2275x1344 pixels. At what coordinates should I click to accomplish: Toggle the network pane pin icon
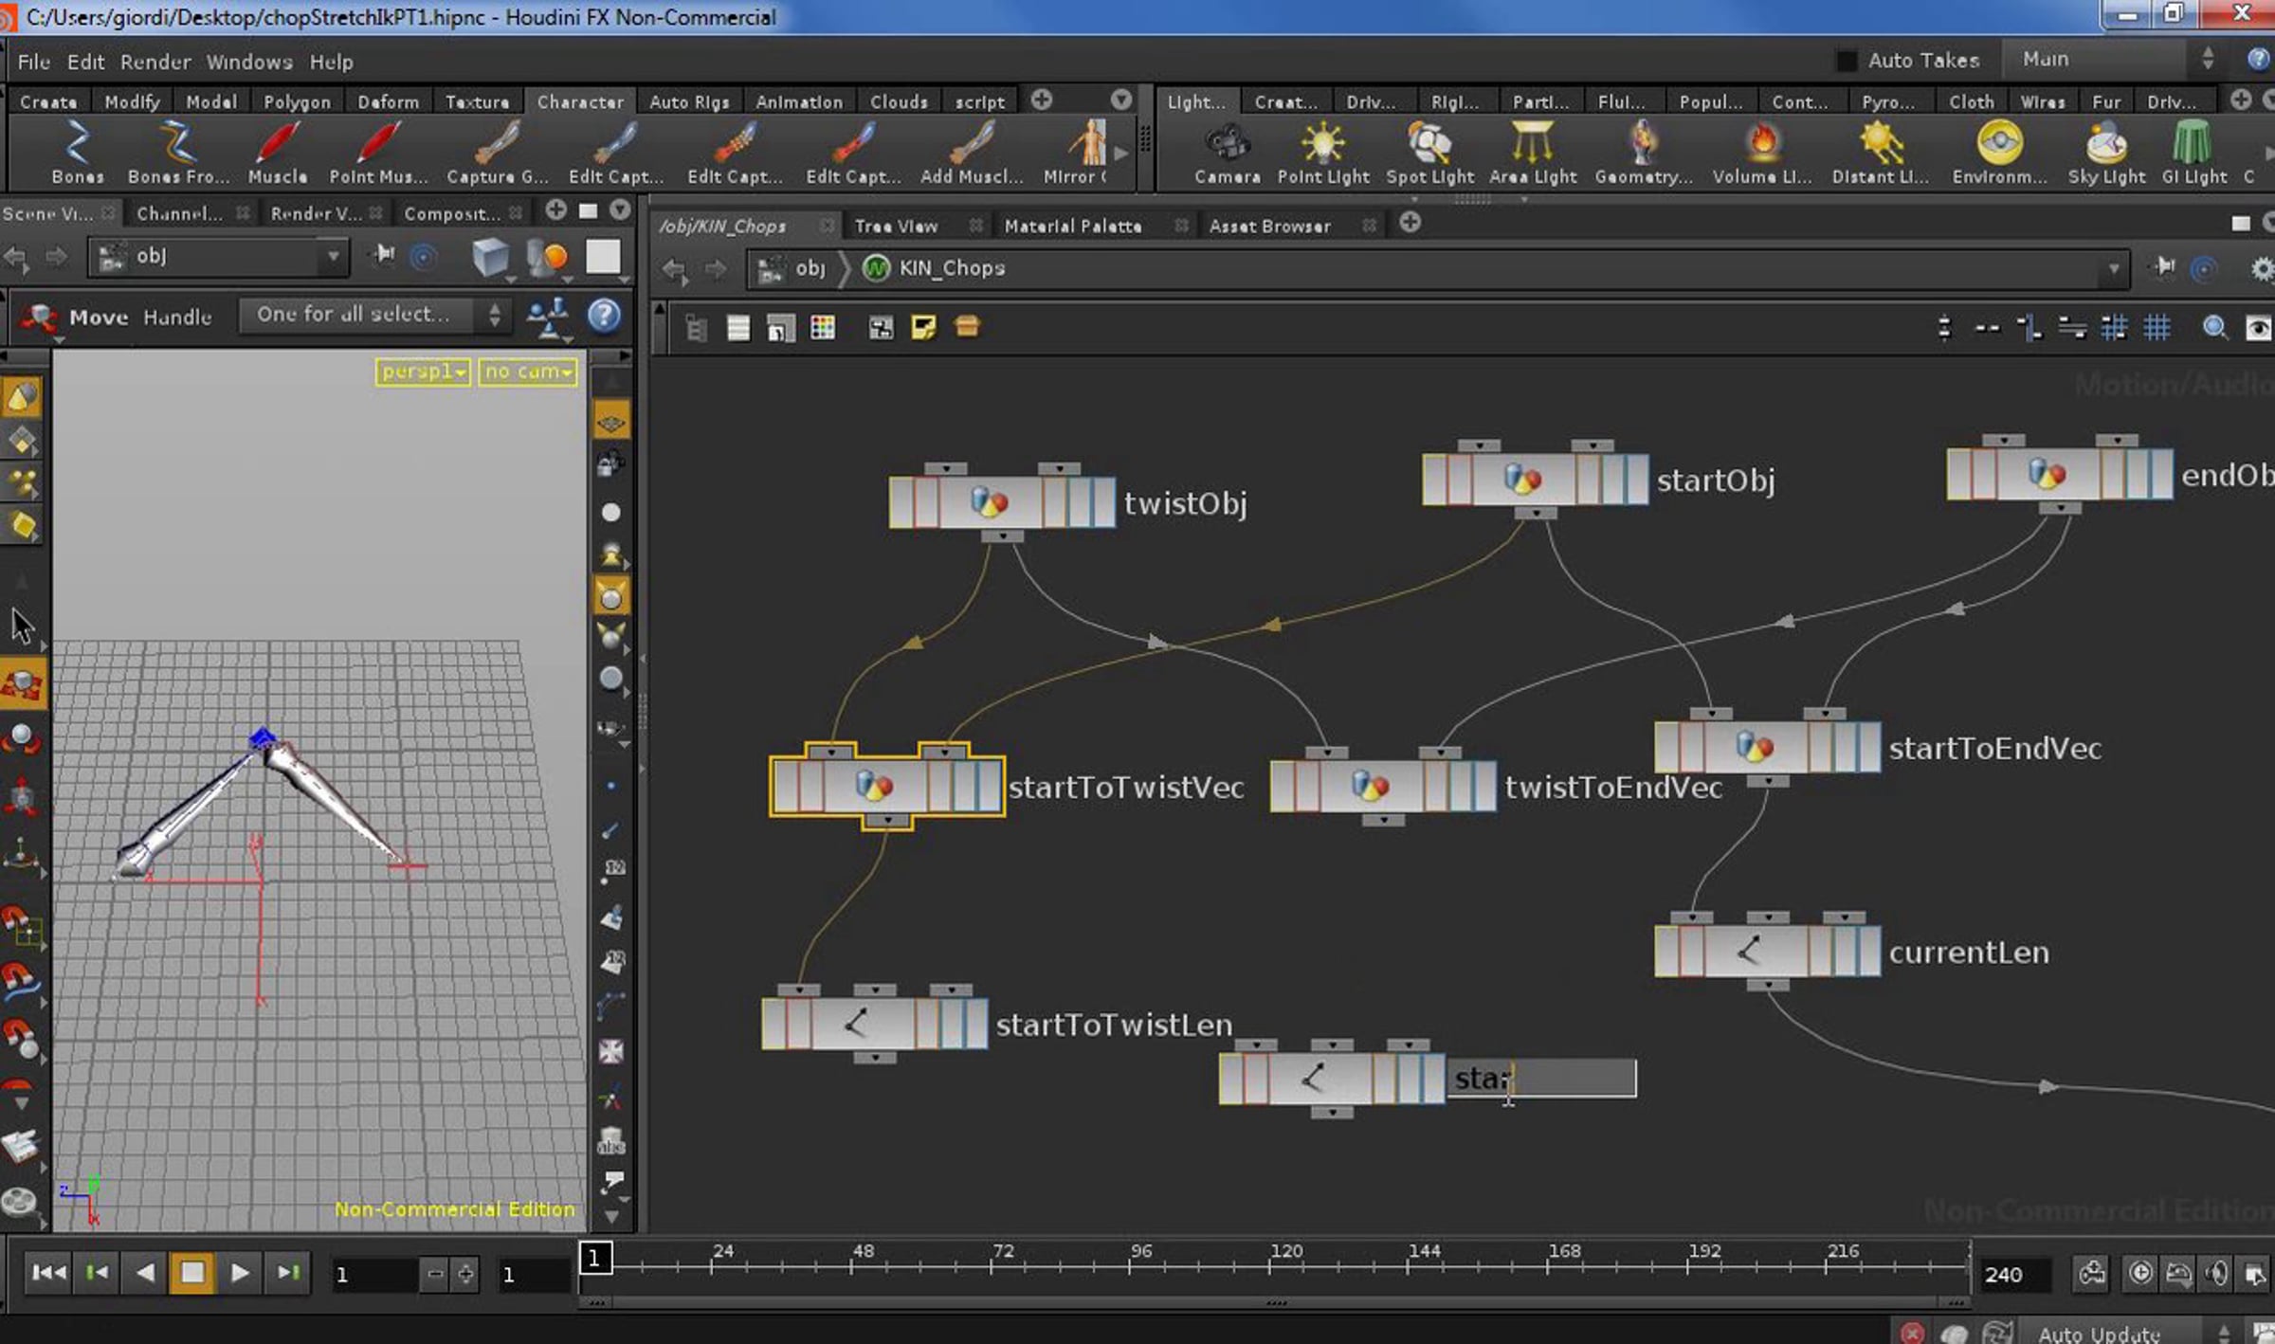2163,268
